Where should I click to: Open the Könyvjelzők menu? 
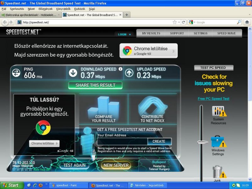pos(63,9)
